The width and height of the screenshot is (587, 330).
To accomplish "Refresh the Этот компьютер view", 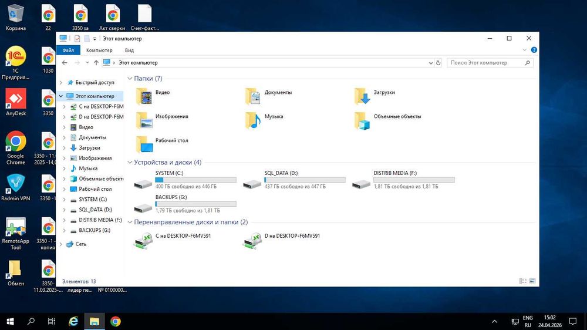I will [438, 63].
